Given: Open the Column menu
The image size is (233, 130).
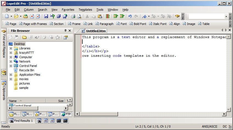Looking at the screenshot, I should point(29,10).
